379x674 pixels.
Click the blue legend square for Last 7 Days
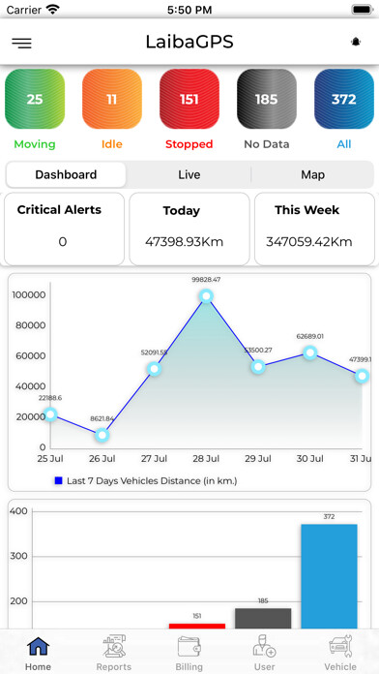[59, 480]
